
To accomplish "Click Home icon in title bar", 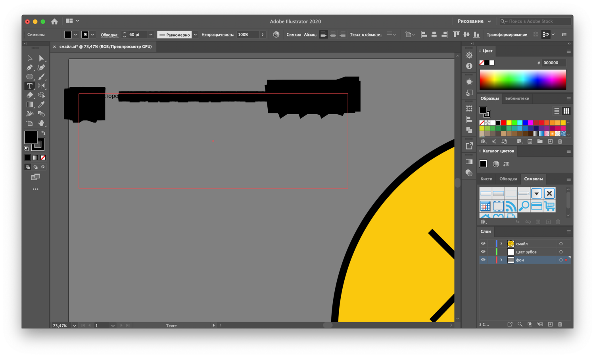I will click(x=54, y=21).
